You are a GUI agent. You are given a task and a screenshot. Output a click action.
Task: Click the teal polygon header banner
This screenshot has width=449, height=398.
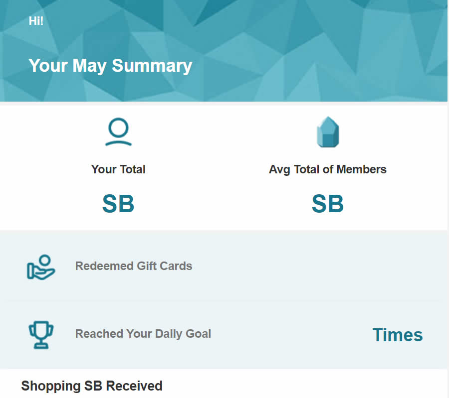pyautogui.click(x=224, y=51)
